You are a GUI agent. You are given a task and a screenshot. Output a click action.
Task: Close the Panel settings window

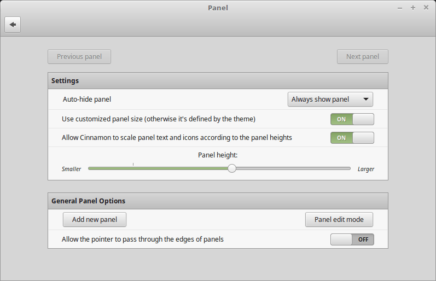[426, 8]
